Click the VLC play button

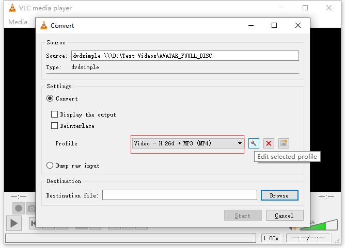pos(13,223)
